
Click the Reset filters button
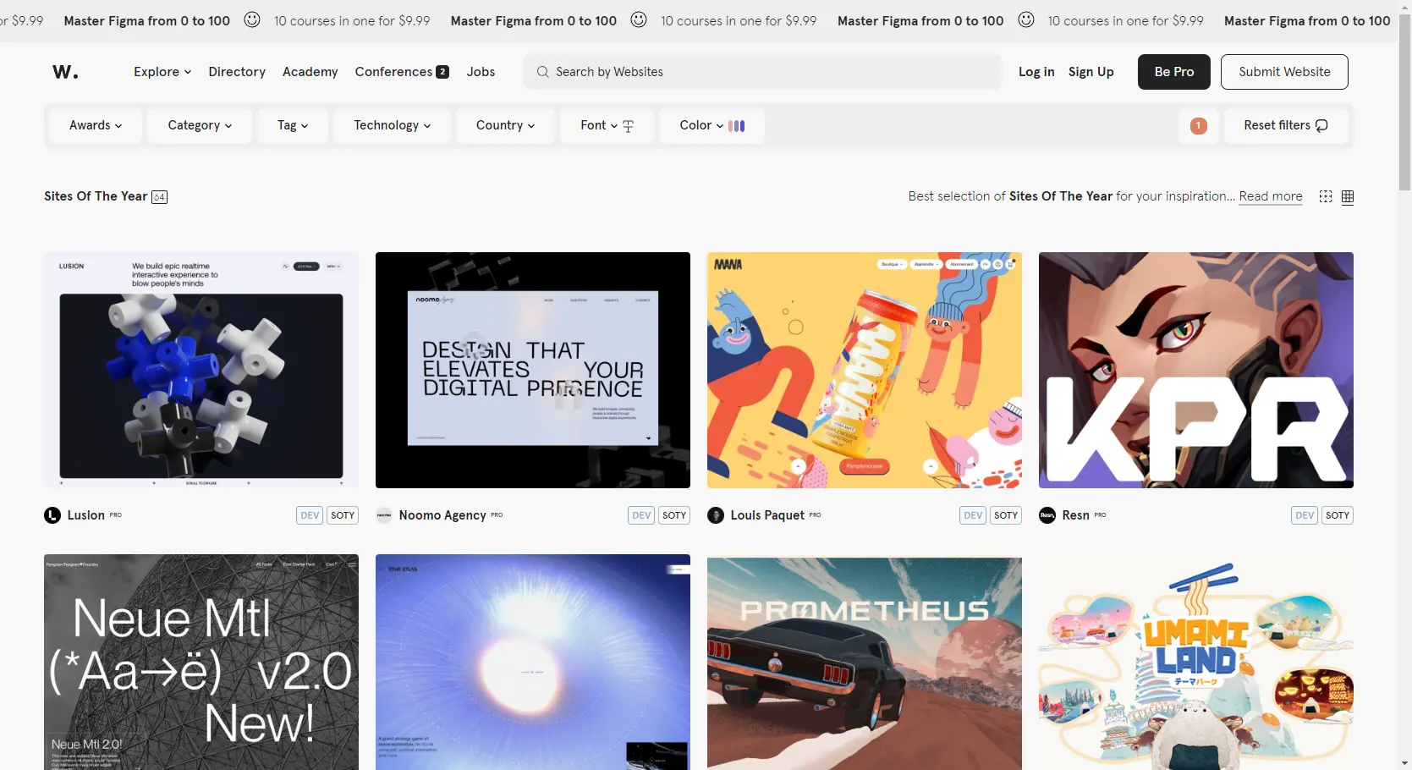tap(1285, 125)
